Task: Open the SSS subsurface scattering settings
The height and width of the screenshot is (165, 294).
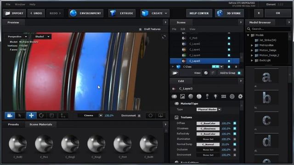Action: [x=224, y=96]
